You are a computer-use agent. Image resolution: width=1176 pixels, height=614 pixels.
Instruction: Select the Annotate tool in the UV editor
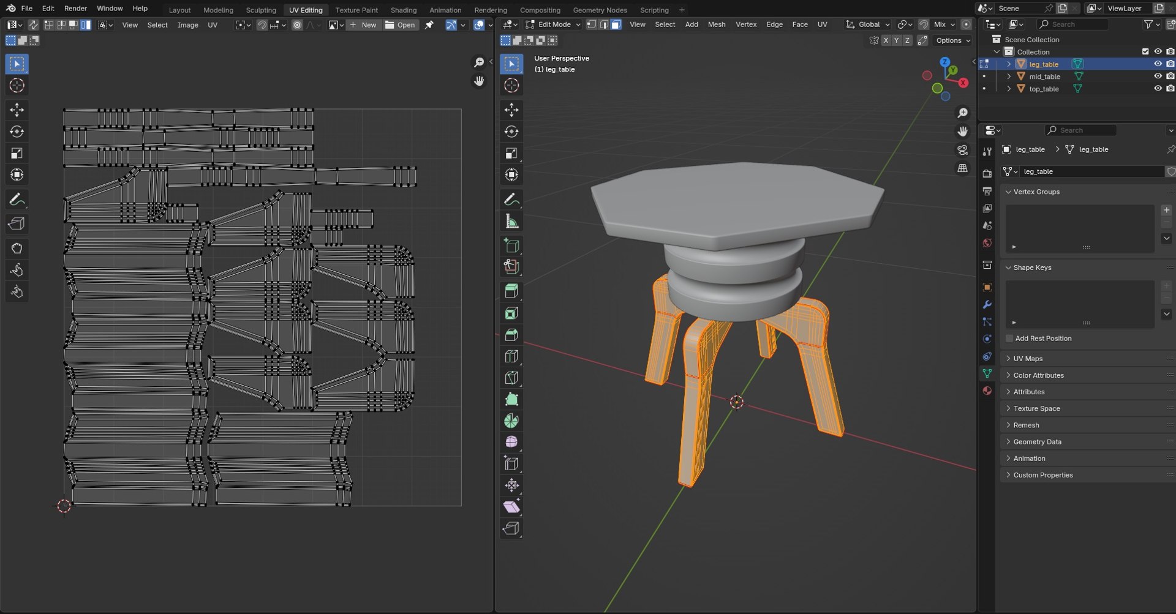[17, 200]
